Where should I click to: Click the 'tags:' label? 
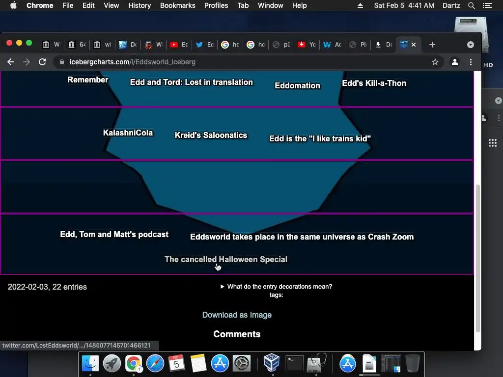click(x=276, y=295)
